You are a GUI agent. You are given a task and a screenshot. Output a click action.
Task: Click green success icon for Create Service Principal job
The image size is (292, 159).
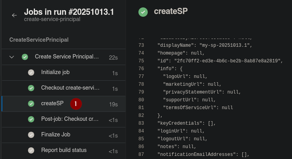point(25,57)
